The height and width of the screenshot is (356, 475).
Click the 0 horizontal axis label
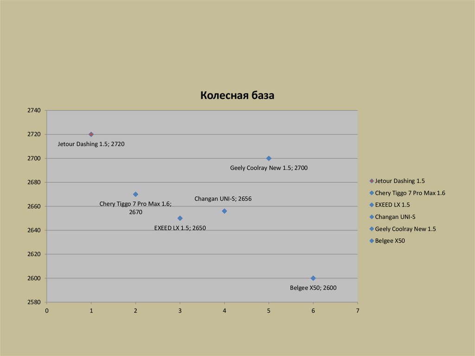point(47,311)
